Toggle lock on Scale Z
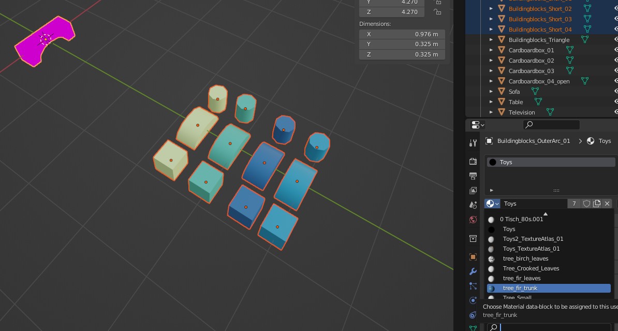Screen dimensions: 618x331 pos(437,12)
